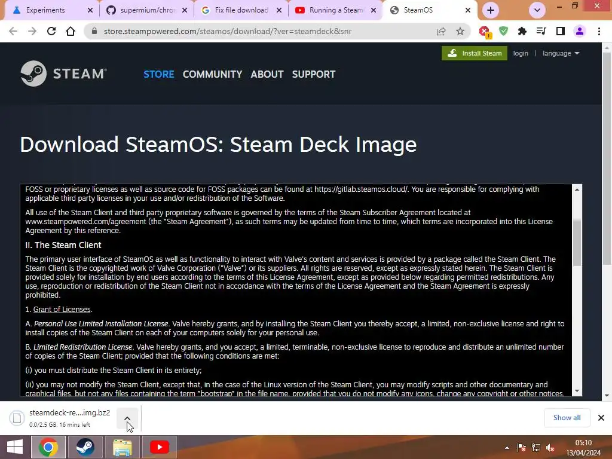Open the ABOUT menu

point(267,74)
